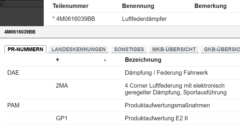Click the bold 4M0616039BB detail heading
The height and width of the screenshot is (125, 240).
(20, 32)
